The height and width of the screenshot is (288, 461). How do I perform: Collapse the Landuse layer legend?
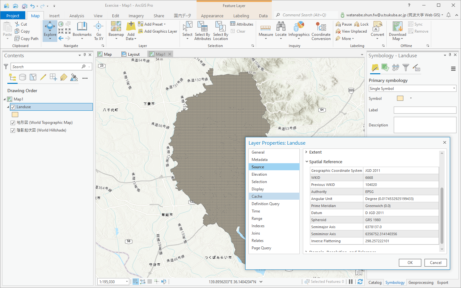(8, 107)
